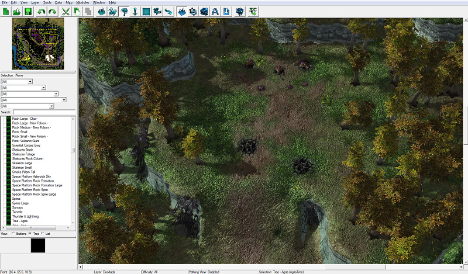
Task: Undo the last action
Action: 41,12
